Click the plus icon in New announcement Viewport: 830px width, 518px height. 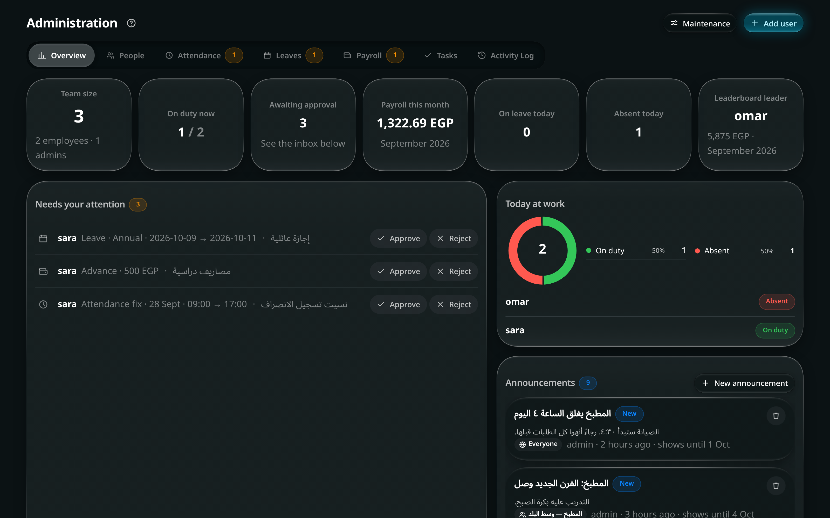(x=705, y=383)
